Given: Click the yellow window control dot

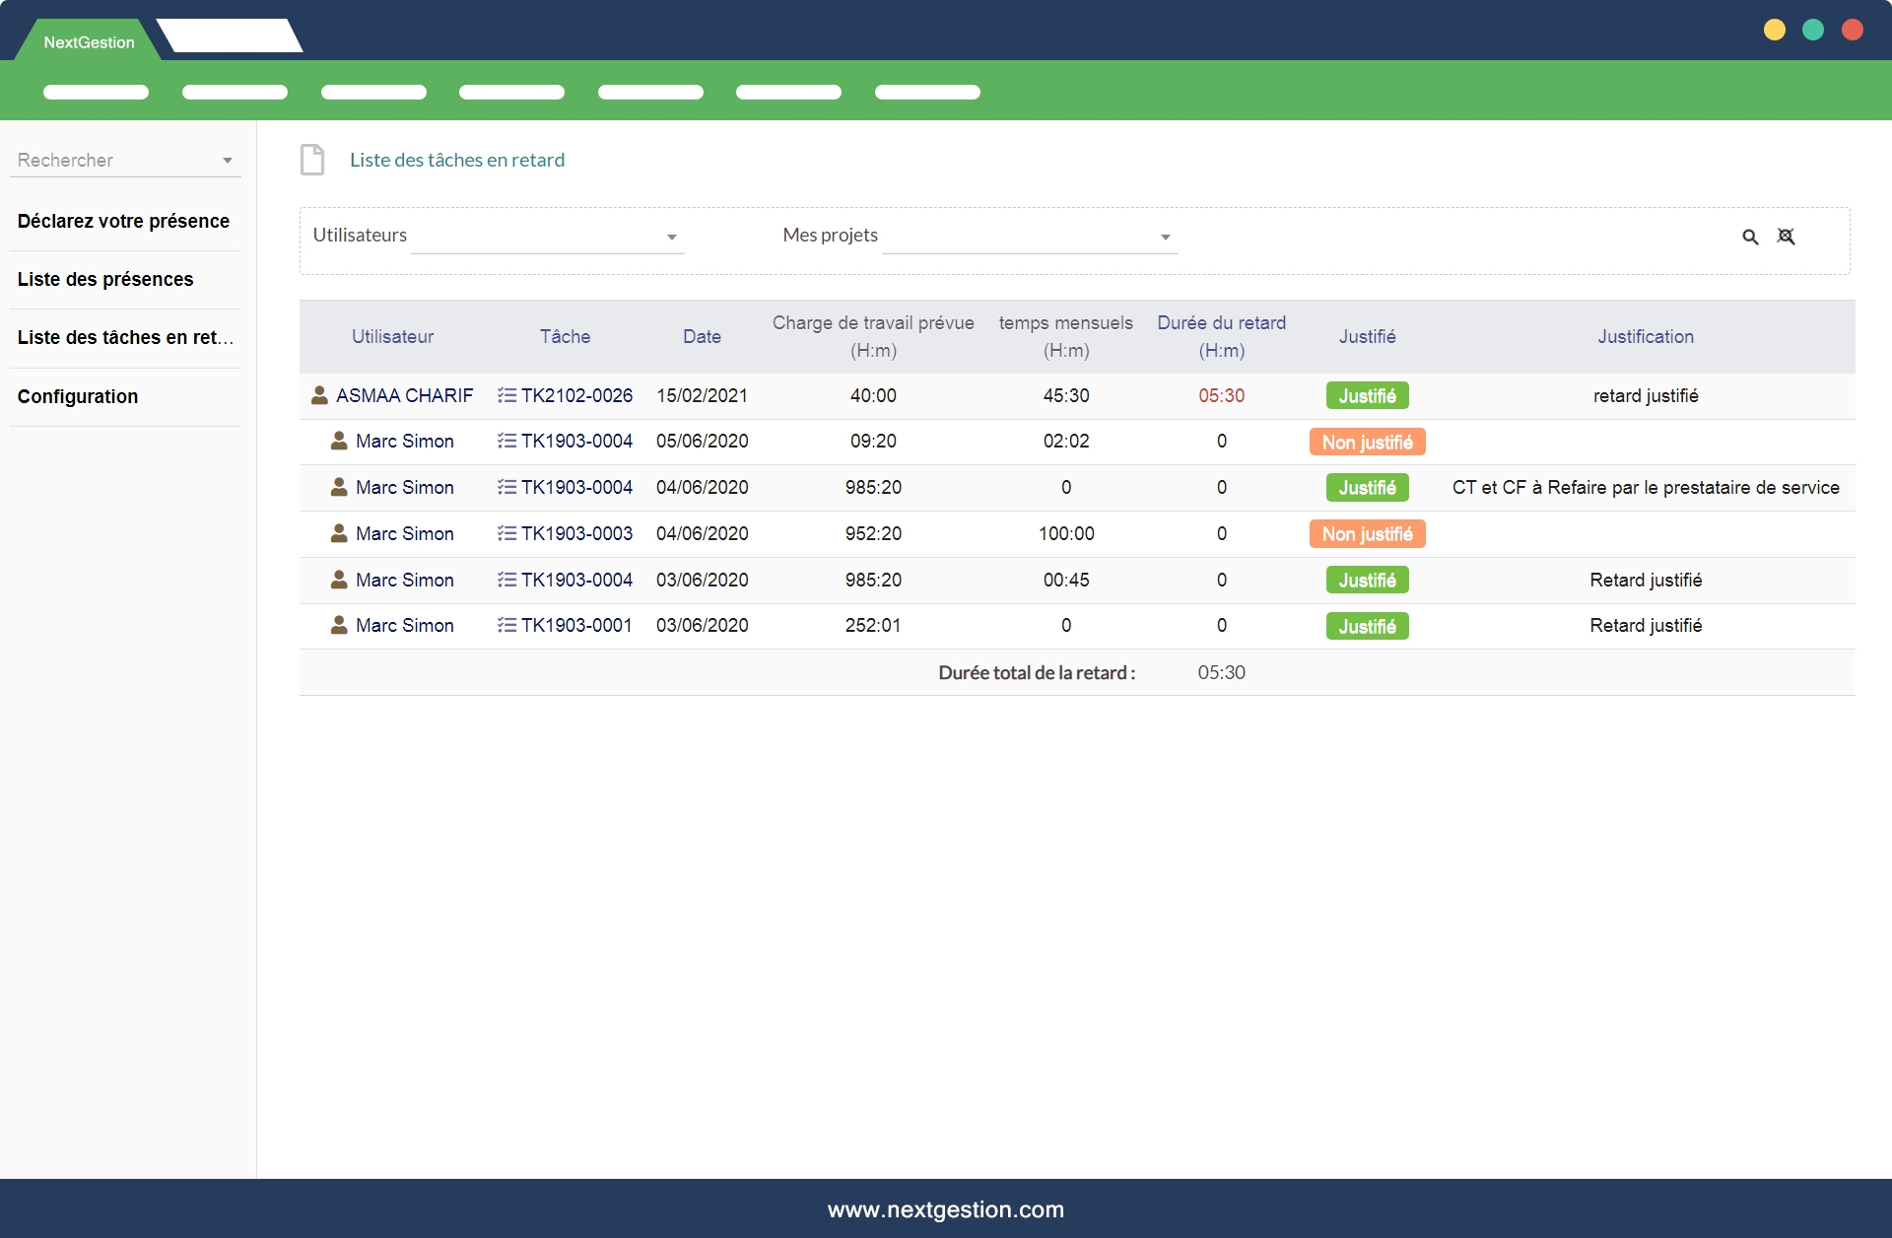Looking at the screenshot, I should (1774, 30).
